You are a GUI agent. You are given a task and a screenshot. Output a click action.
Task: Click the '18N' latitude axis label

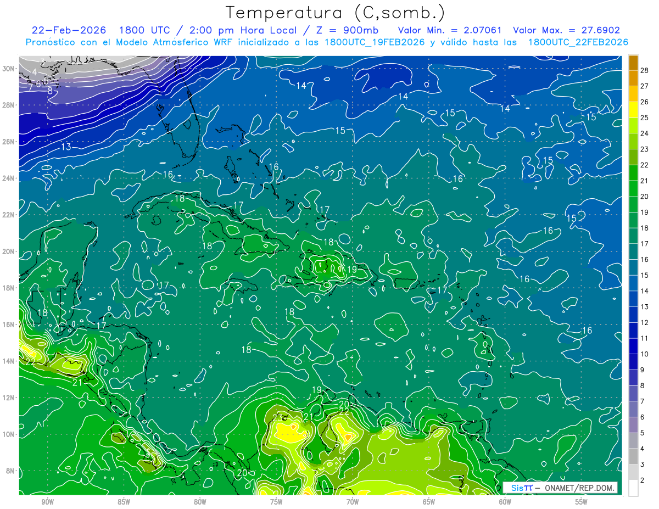[8, 288]
